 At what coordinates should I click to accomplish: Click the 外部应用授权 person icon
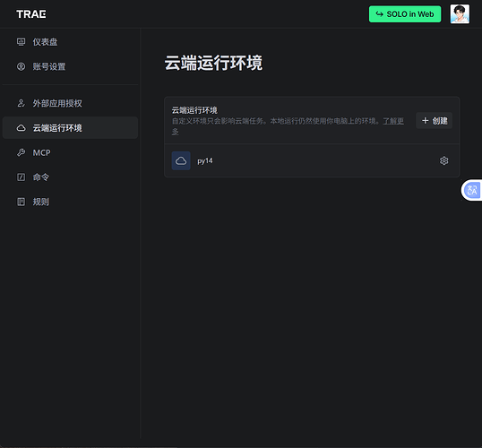[21, 103]
